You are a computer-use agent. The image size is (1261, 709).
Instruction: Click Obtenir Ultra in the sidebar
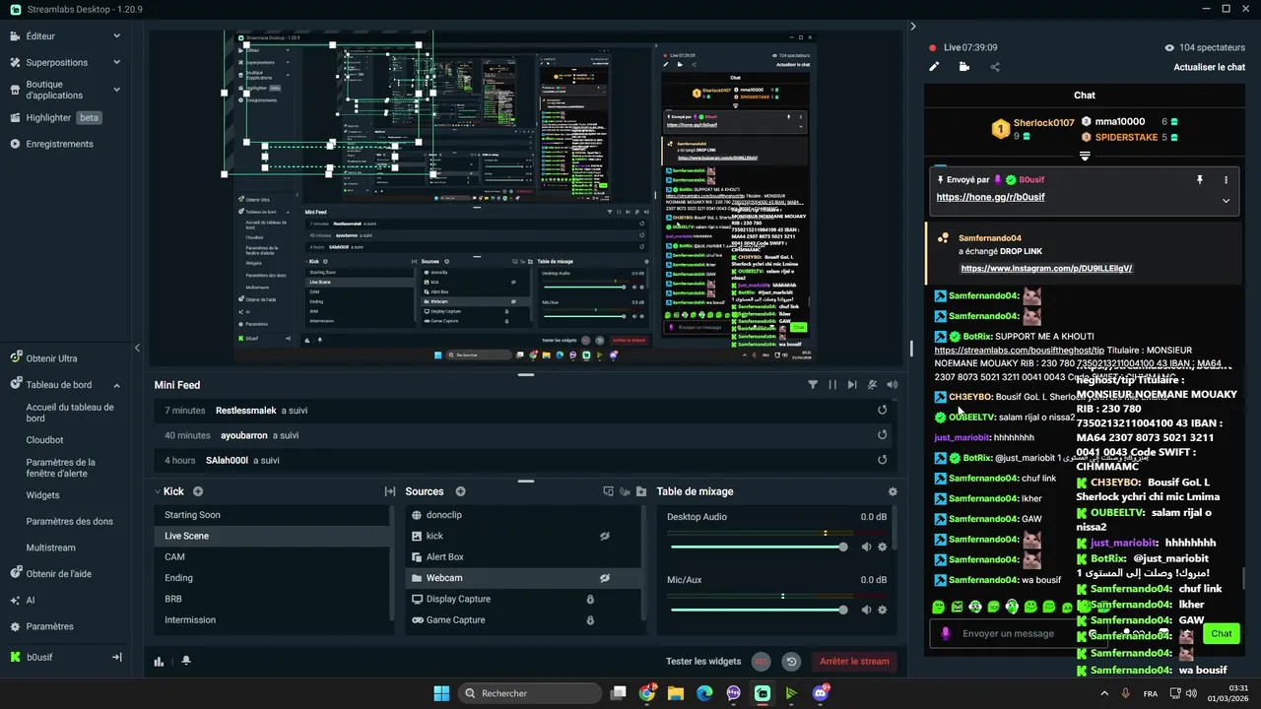point(51,358)
